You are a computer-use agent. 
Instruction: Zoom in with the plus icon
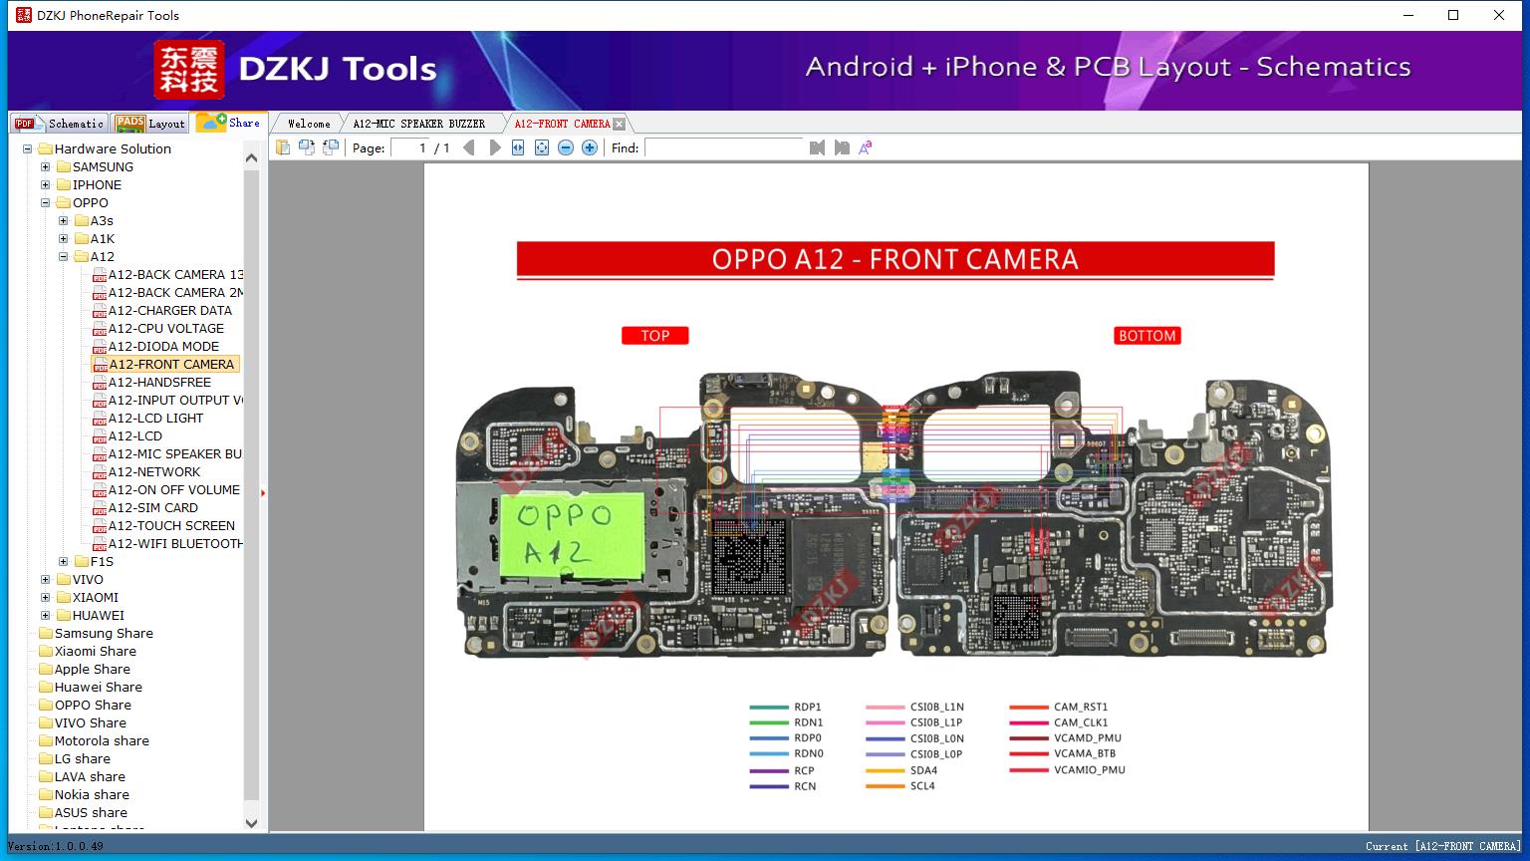click(590, 147)
